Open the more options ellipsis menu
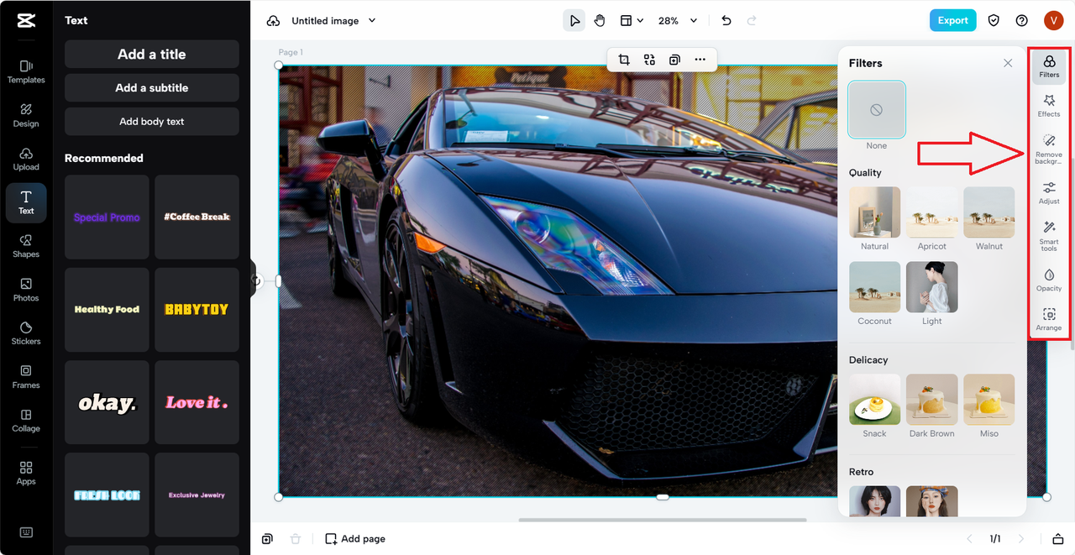The width and height of the screenshot is (1075, 555). [700, 60]
